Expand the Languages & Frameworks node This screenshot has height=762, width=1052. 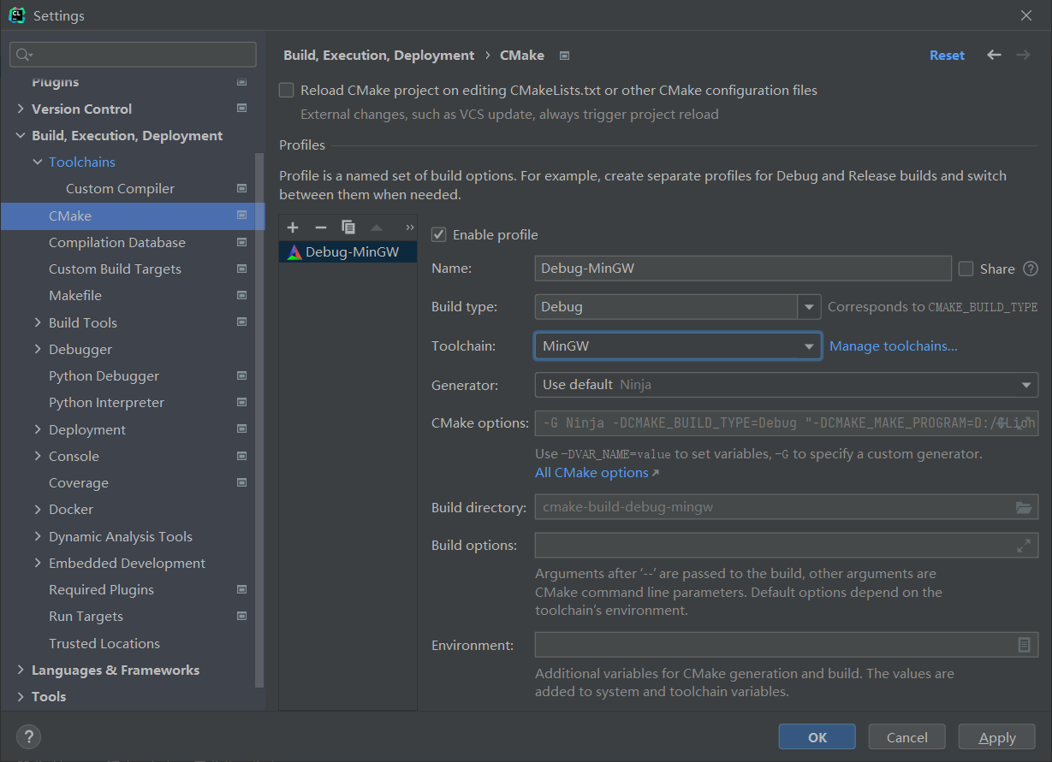[x=21, y=670]
